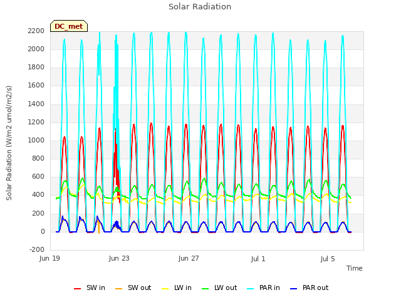The height and width of the screenshot is (300, 401).
Task: Click the Jul 5 x-axis label
Action: (328, 259)
